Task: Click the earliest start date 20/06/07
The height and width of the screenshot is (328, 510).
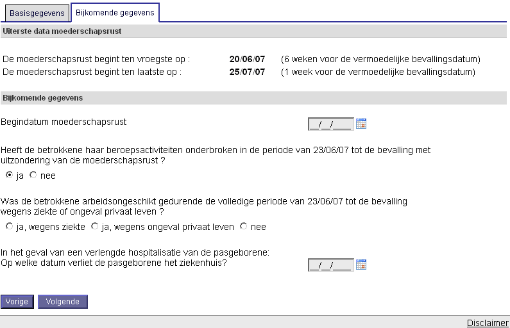Action: [247, 60]
